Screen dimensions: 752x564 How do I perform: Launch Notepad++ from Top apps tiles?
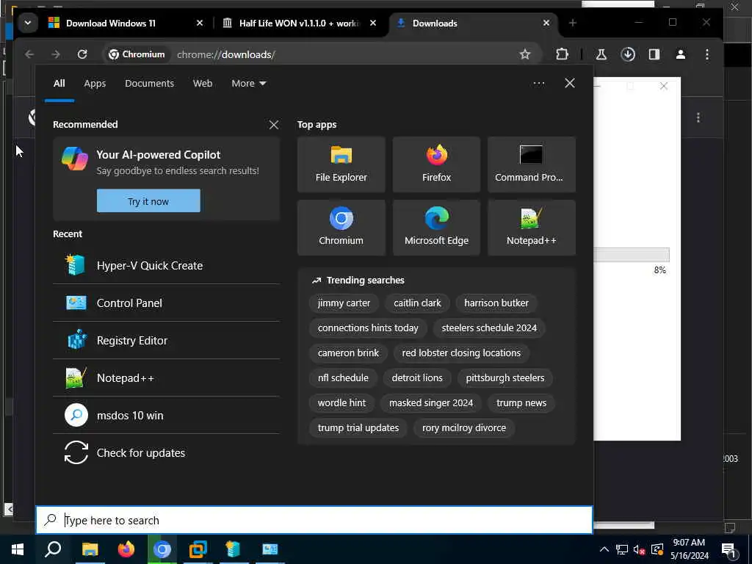[x=532, y=228]
